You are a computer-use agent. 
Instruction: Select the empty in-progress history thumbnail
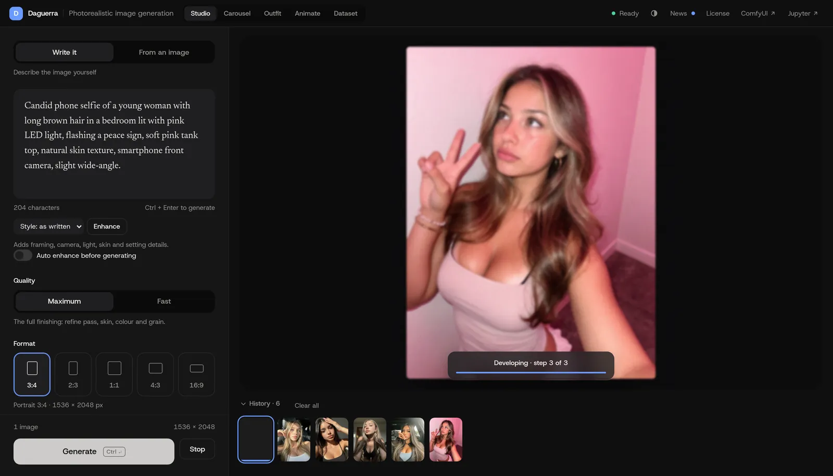[256, 439]
